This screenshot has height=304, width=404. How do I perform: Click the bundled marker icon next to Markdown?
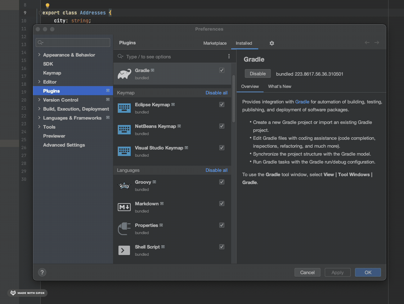tap(162, 204)
